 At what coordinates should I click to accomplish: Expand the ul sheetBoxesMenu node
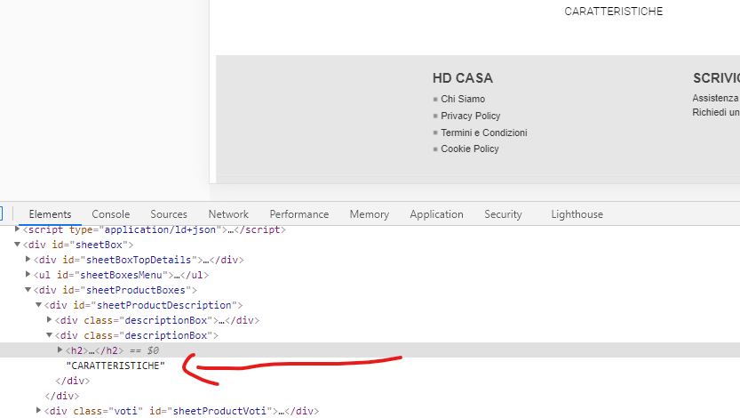28,275
